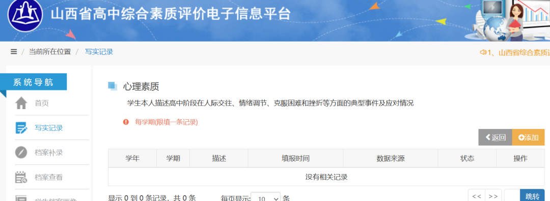This screenshot has height=201, width=550.
Task: Click the speaker announcement icon
Action: [x=483, y=52]
